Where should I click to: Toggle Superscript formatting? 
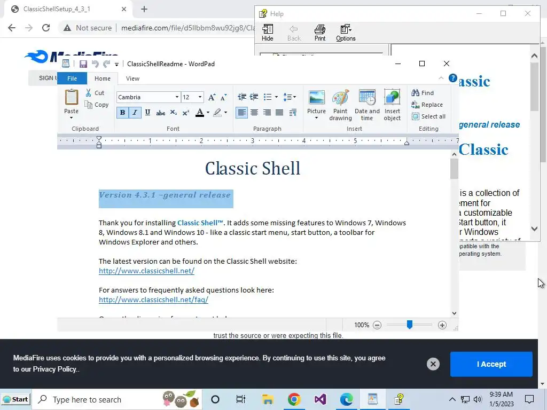click(x=186, y=112)
